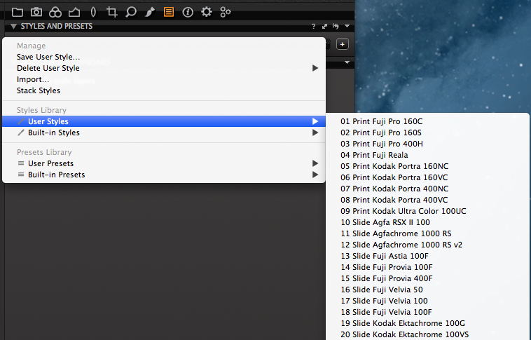Apply 05 Print Kodak Portra 160NC style
Screen dimensions: 531x340
coord(427,166)
